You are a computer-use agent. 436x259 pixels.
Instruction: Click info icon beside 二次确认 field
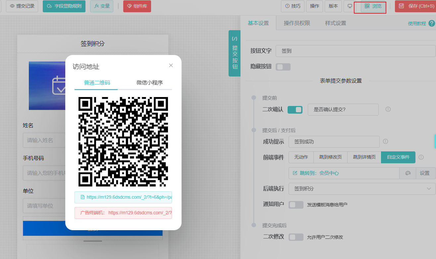point(388,109)
